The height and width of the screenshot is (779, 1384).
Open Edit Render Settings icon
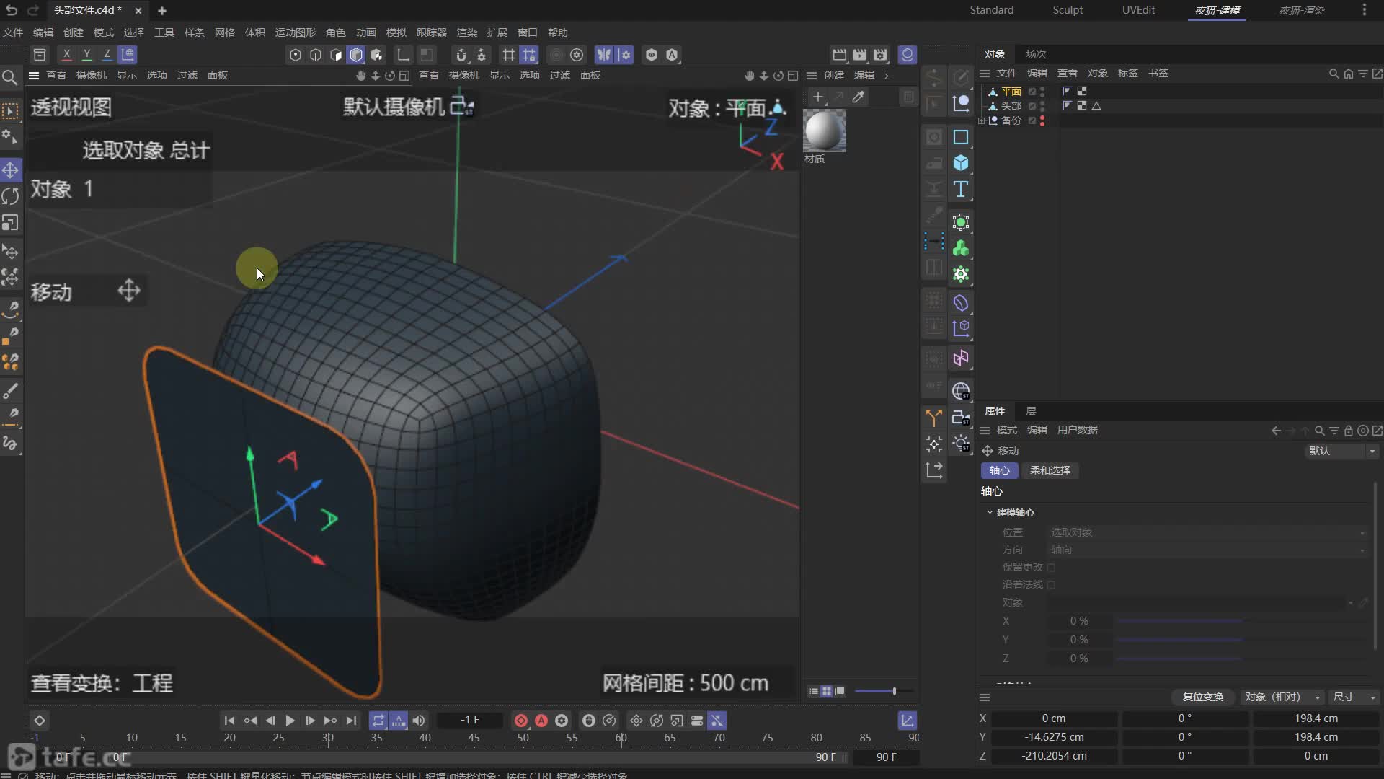(x=880, y=55)
